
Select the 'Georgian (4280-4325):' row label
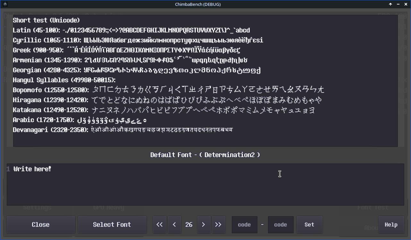point(47,70)
